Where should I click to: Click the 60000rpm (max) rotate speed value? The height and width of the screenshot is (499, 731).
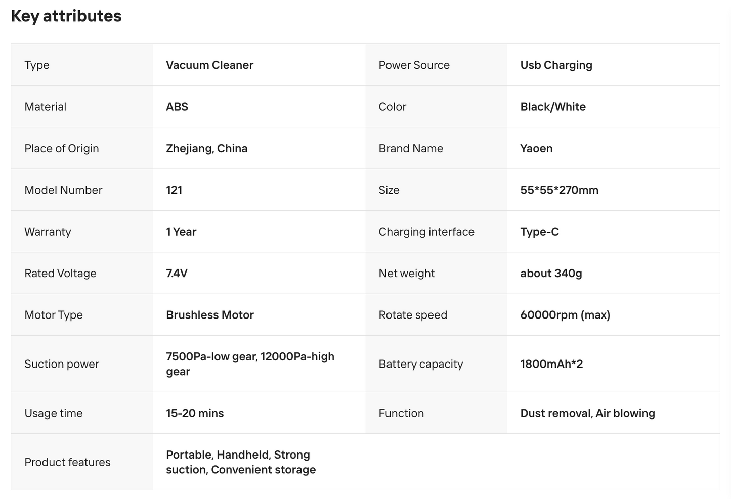tap(565, 315)
